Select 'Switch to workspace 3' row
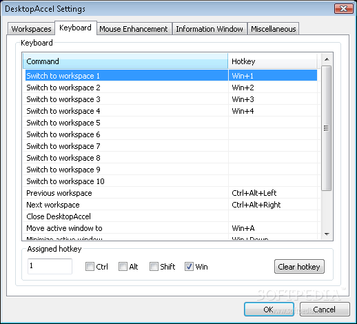This screenshot has height=324, width=357. pos(171,99)
